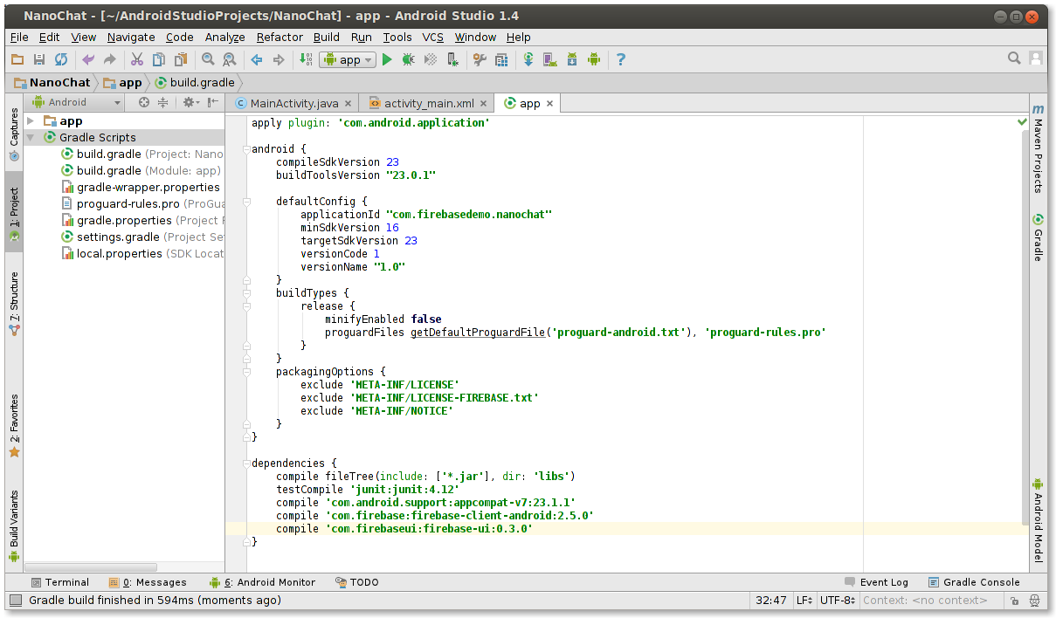Open the Build menu

tap(327, 37)
